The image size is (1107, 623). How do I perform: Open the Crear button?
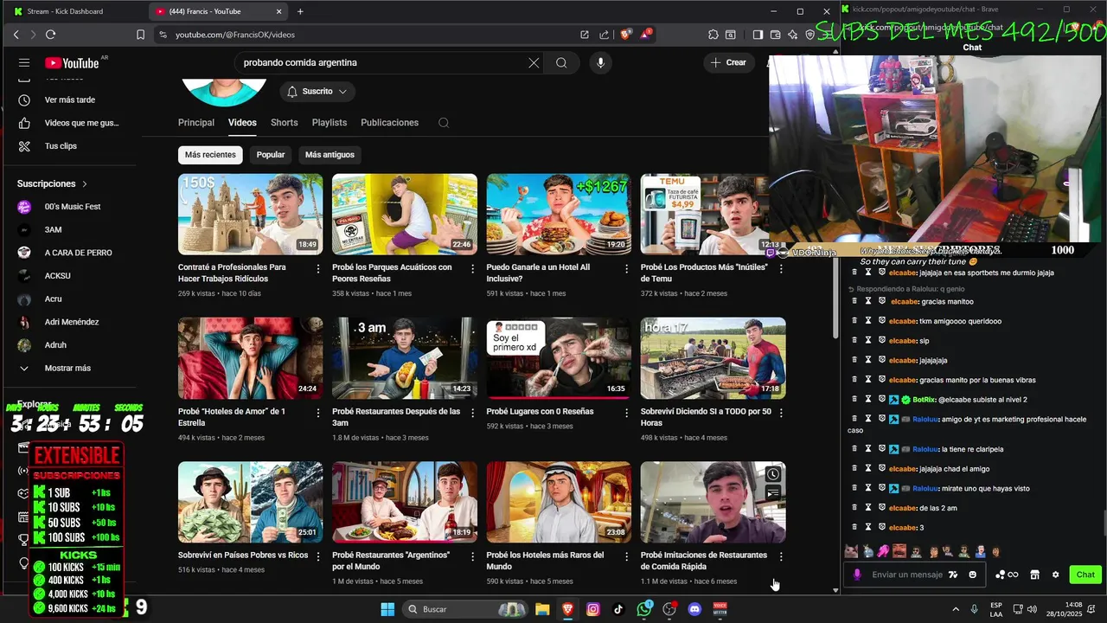click(728, 62)
